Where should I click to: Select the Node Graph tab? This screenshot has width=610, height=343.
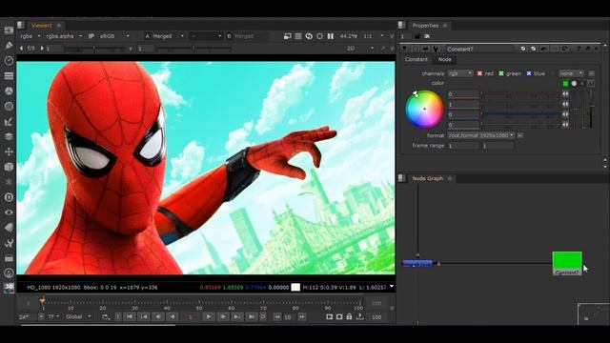coord(428,178)
